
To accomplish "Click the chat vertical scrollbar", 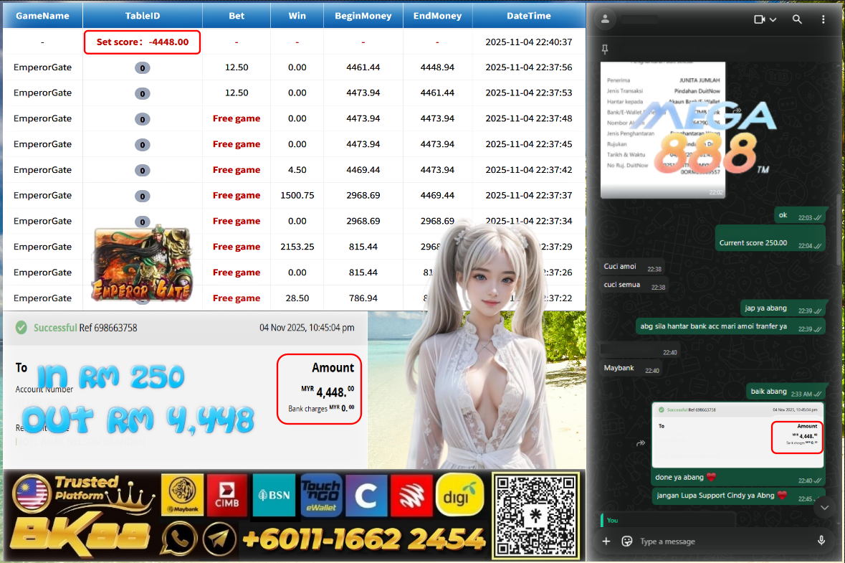I will click(x=840, y=215).
